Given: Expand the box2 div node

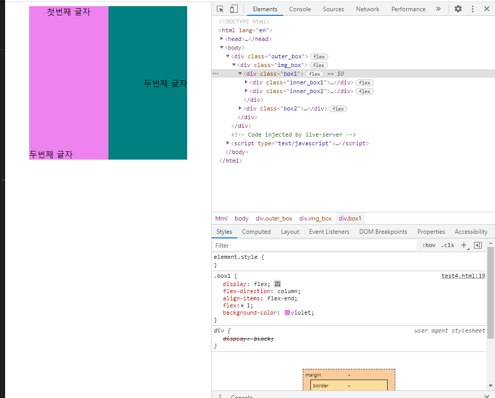Looking at the screenshot, I should pos(240,108).
